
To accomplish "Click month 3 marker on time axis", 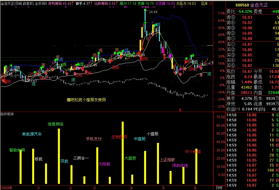I will 95,188.
